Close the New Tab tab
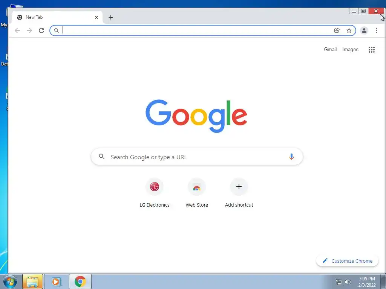 [96, 17]
